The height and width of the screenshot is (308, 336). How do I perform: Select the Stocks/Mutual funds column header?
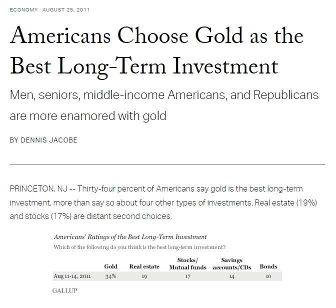(187, 264)
